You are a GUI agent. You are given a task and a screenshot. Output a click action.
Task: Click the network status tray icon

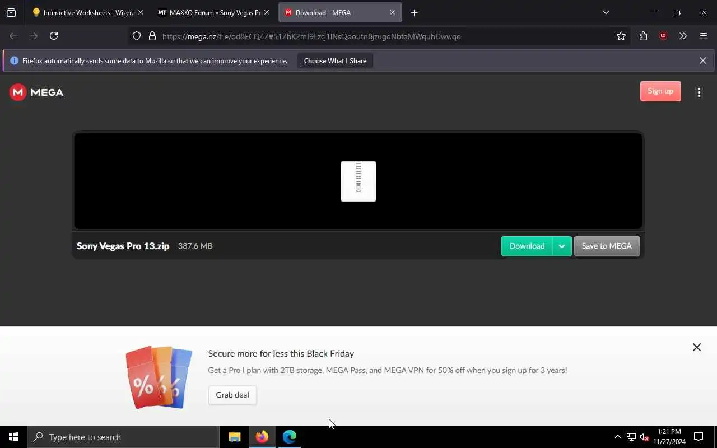tap(631, 437)
